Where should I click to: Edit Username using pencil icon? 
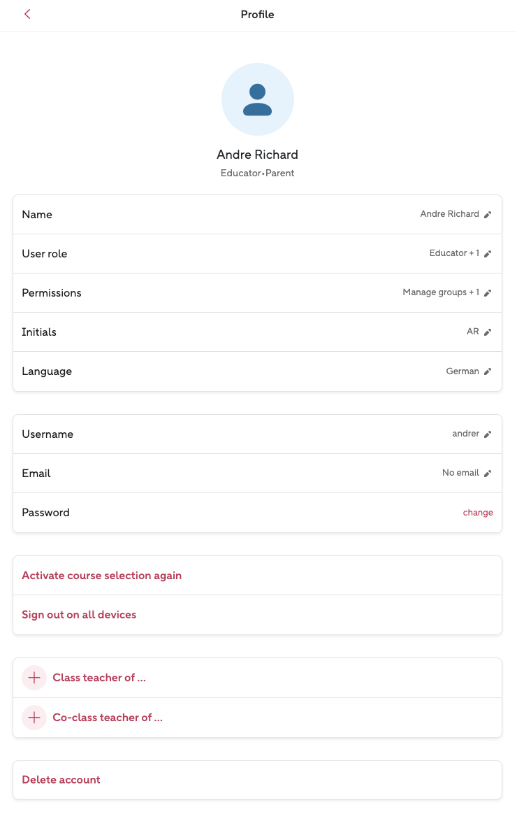pyautogui.click(x=488, y=434)
